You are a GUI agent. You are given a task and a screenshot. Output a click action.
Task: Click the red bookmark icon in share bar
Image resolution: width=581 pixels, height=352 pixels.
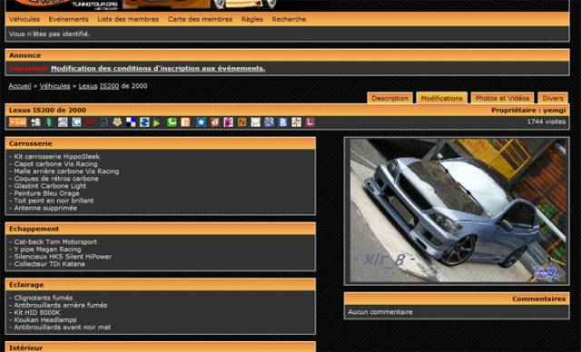click(x=91, y=122)
